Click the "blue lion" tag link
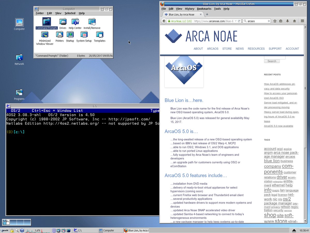310x233 pixels. tap(272, 161)
